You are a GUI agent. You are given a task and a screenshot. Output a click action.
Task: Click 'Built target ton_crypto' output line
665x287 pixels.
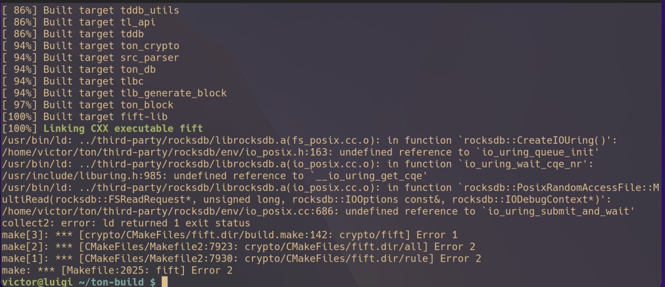pos(90,46)
